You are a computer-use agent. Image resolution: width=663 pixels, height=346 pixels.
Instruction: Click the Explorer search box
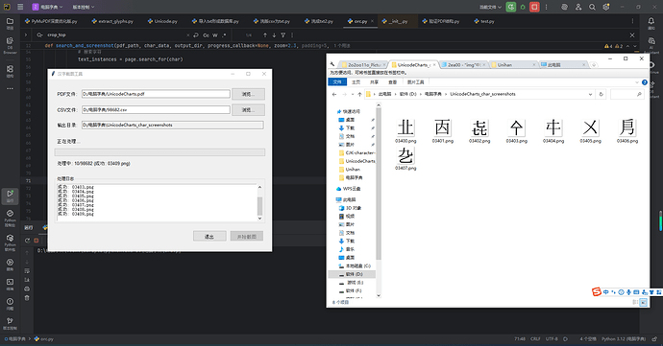[626, 94]
